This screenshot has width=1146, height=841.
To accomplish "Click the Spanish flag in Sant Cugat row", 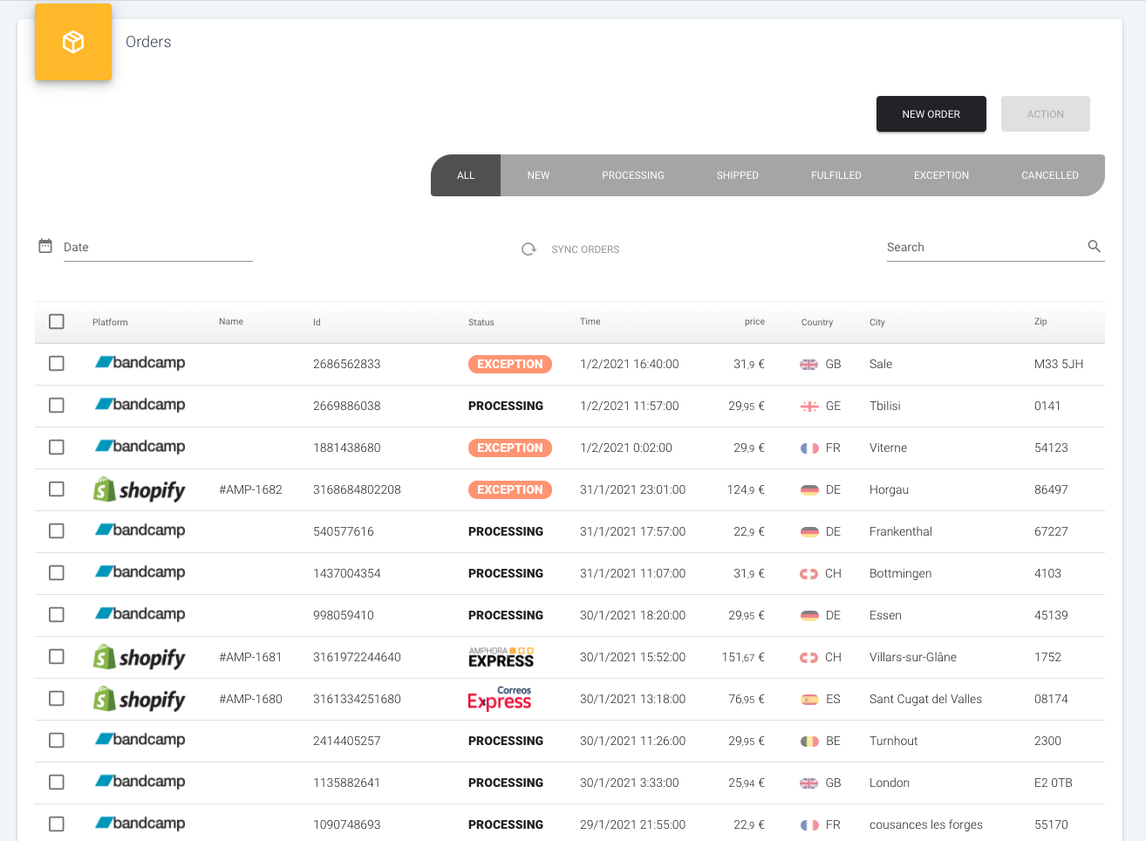I will [x=809, y=700].
